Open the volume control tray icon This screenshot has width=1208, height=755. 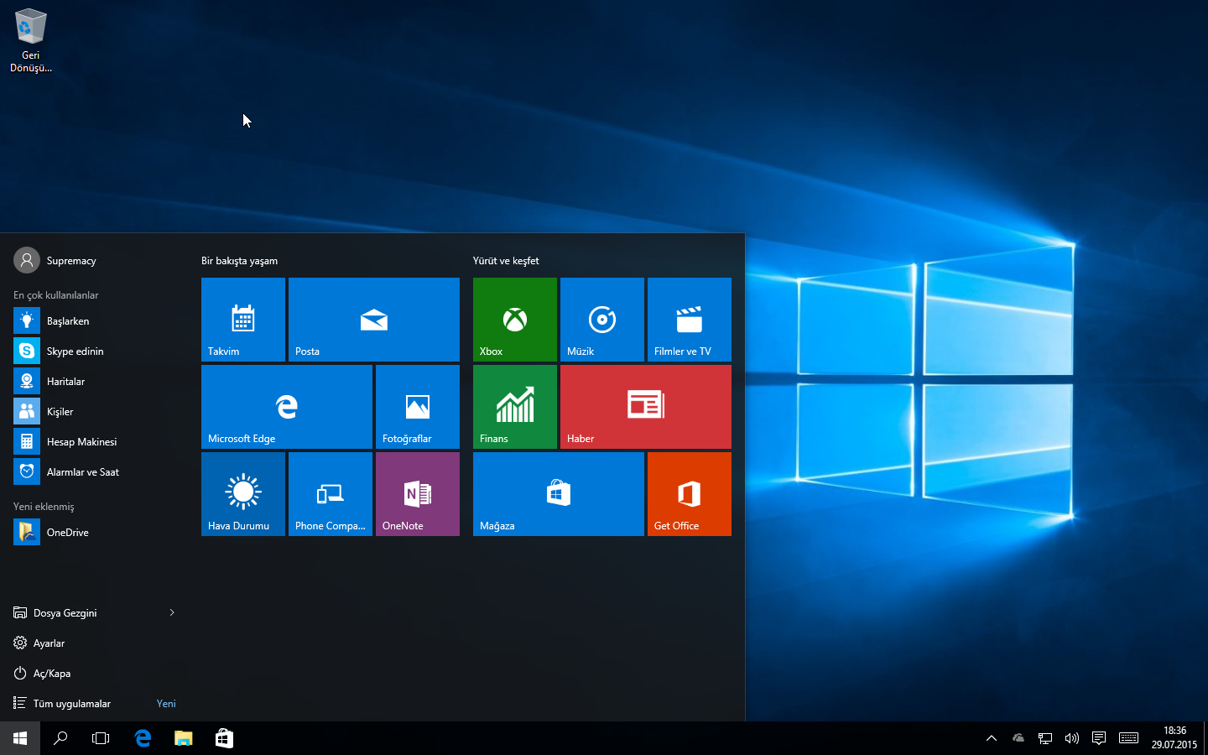click(x=1072, y=738)
